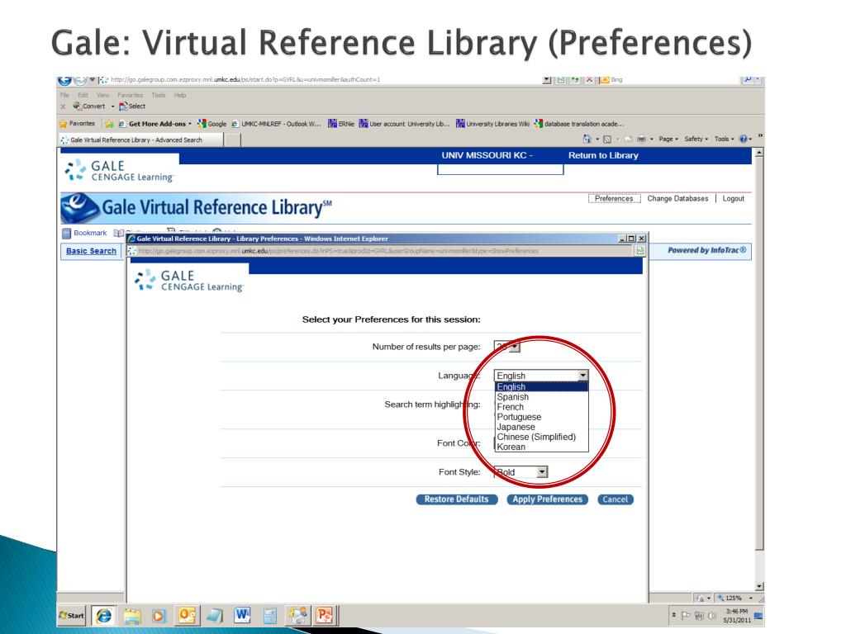The image size is (846, 634).
Task: Click the Print icon in command bar
Action: click(641, 139)
